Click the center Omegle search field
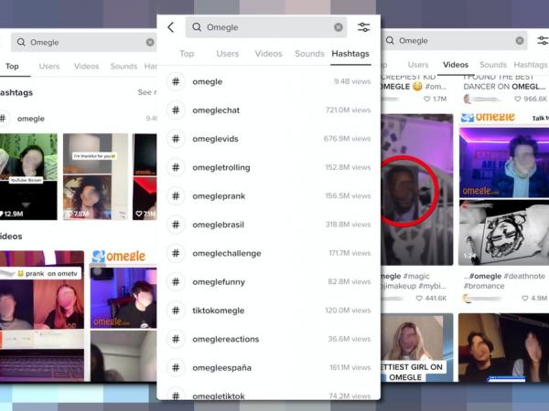549x411 pixels. tap(265, 27)
